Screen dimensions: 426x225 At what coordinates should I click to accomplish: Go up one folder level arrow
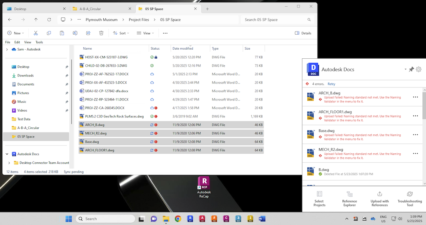coord(36,20)
